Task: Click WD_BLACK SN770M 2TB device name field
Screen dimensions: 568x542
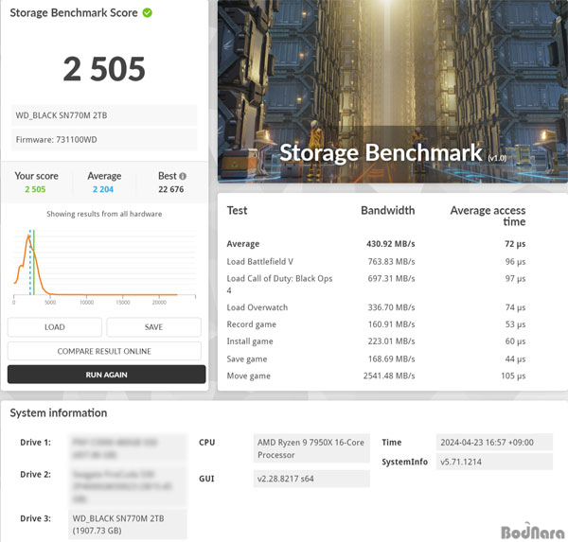Action: coord(104,115)
